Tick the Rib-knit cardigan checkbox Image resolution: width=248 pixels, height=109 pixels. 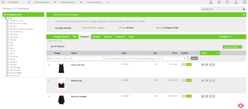point(49,96)
